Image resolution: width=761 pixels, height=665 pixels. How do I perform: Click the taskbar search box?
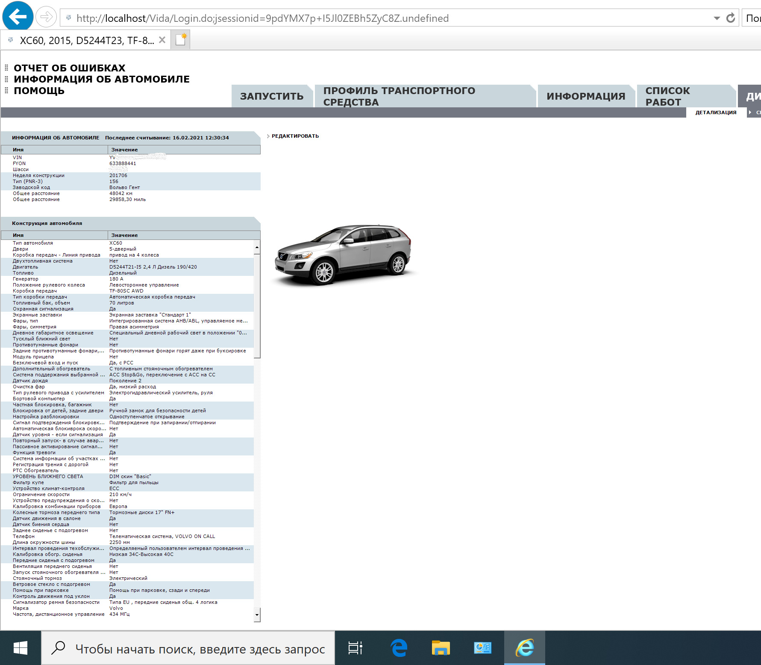[188, 648]
